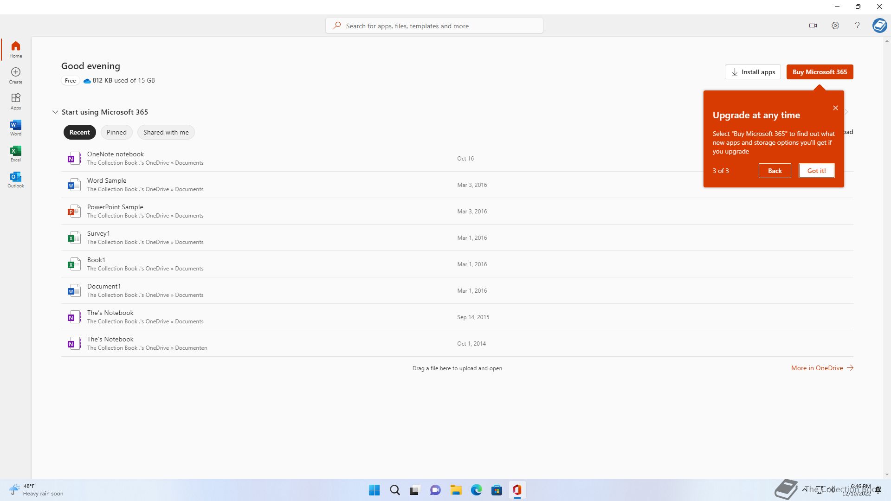Click the Oct 16 date entry
This screenshot has width=891, height=501.
[465, 159]
